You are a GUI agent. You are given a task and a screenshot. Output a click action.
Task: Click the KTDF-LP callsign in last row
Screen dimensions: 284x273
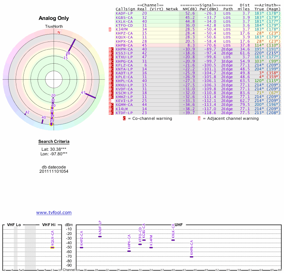click(124, 113)
